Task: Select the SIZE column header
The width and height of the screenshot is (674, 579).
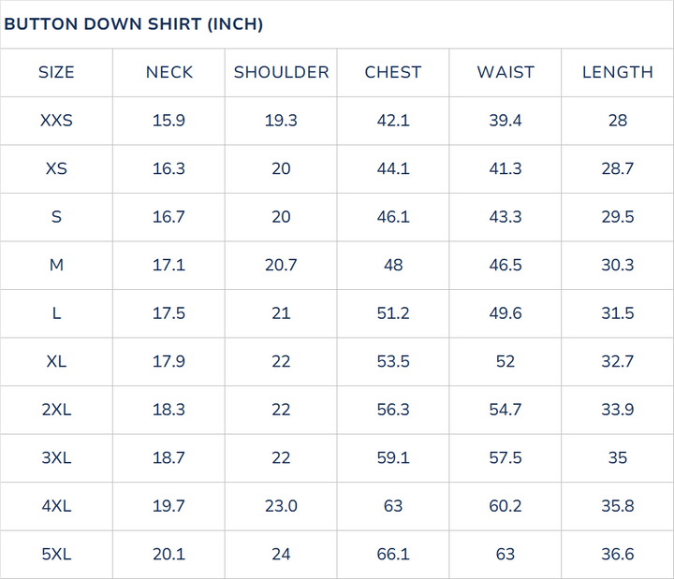Action: click(x=56, y=72)
